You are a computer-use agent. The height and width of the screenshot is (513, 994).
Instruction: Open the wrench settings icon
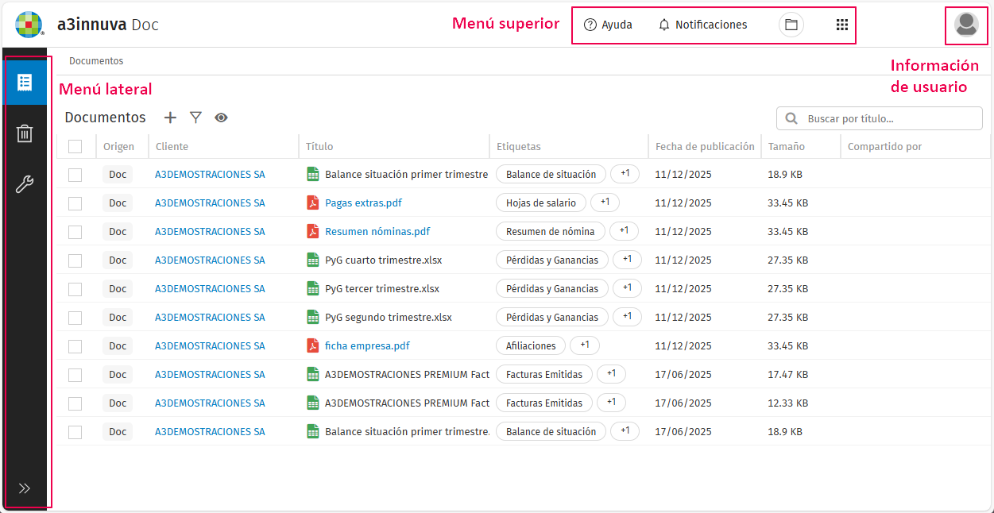pos(25,185)
